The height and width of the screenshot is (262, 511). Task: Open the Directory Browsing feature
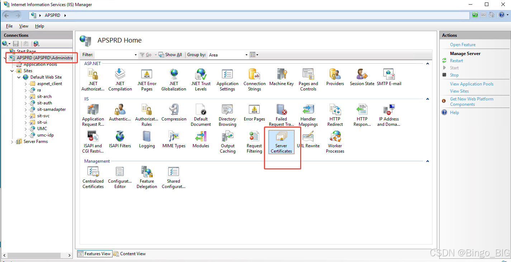(227, 115)
